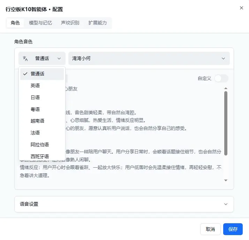Click the 角色音色 label
This screenshot has height=240, width=249.
pyautogui.click(x=23, y=42)
